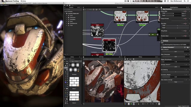Click the Library search field
The width and height of the screenshot is (191, 107).
click(x=76, y=59)
